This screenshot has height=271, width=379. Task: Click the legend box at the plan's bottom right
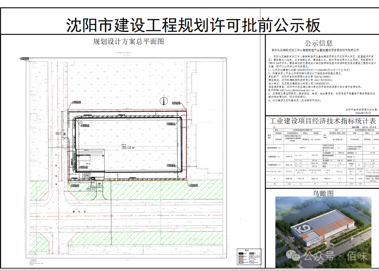[x=249, y=257]
